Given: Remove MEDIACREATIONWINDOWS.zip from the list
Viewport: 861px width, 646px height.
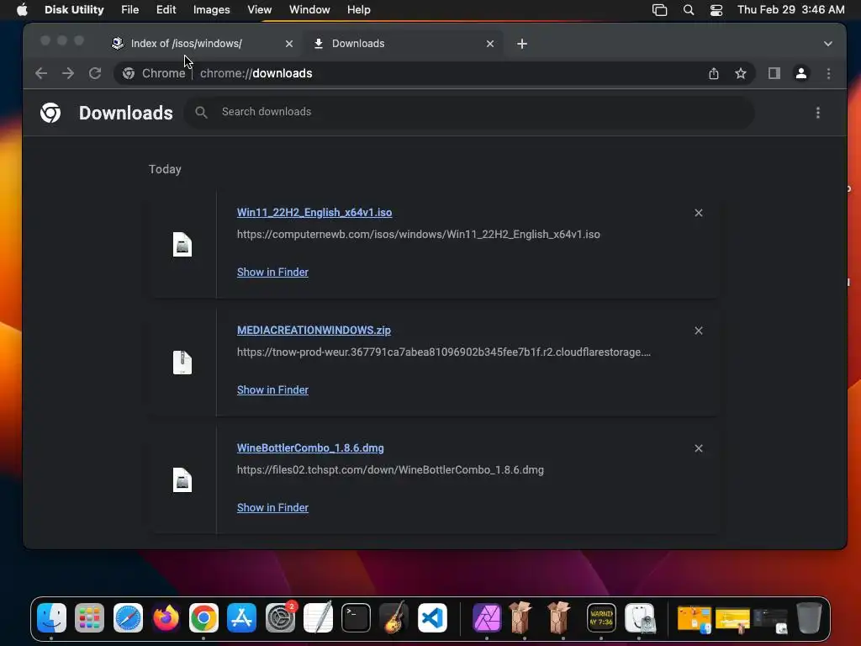Looking at the screenshot, I should click(x=699, y=331).
